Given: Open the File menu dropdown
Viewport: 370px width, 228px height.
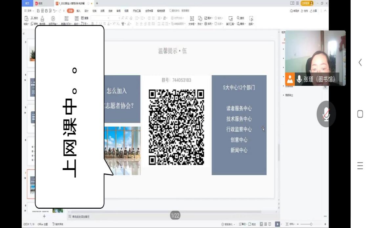Looking at the screenshot, I should tap(29, 11).
